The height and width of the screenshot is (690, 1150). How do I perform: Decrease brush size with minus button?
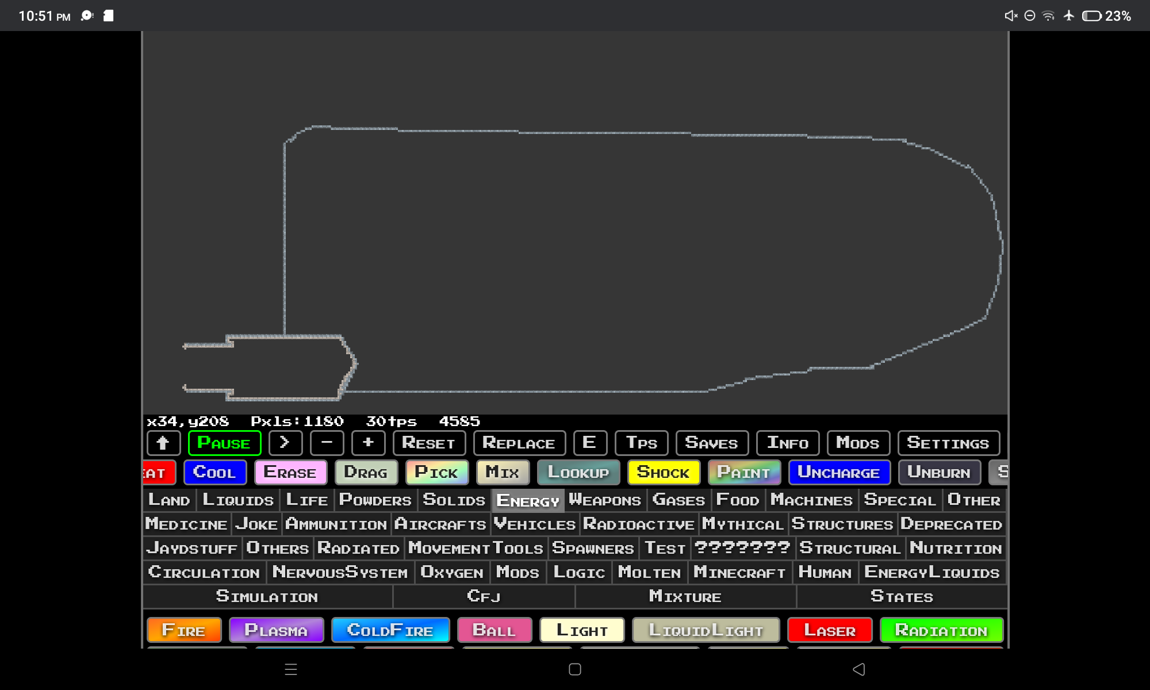(327, 443)
